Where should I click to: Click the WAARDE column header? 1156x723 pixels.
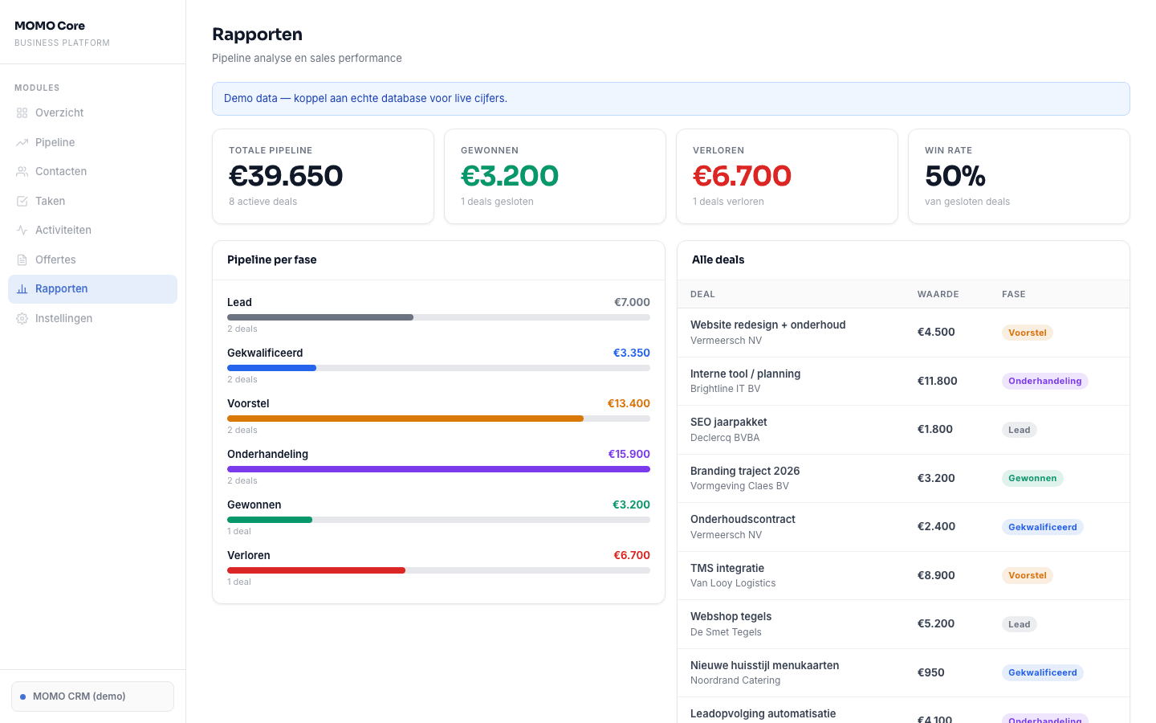(938, 294)
